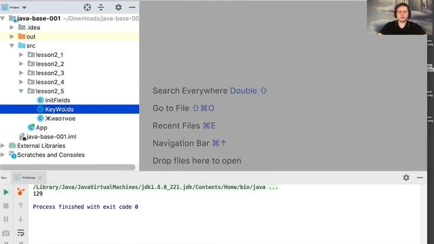Image resolution: width=434 pixels, height=244 pixels.
Task: Click the up-arrow stack trace icon
Action: point(20,205)
